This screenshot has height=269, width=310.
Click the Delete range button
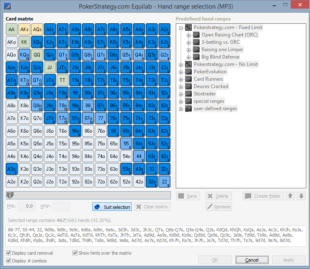pyautogui.click(x=219, y=196)
